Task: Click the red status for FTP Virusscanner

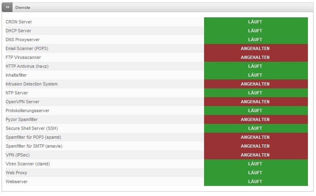Action: pos(255,57)
